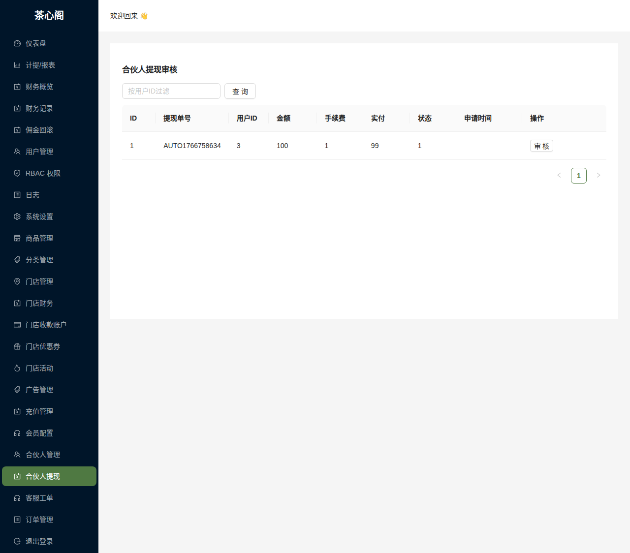This screenshot has width=630, height=553.
Task: Go to next page using right chevron
Action: click(x=598, y=176)
